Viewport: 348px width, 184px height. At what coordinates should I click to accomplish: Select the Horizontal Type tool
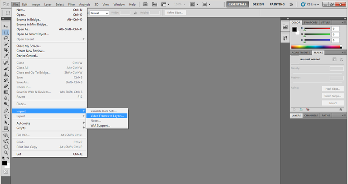point(6,116)
